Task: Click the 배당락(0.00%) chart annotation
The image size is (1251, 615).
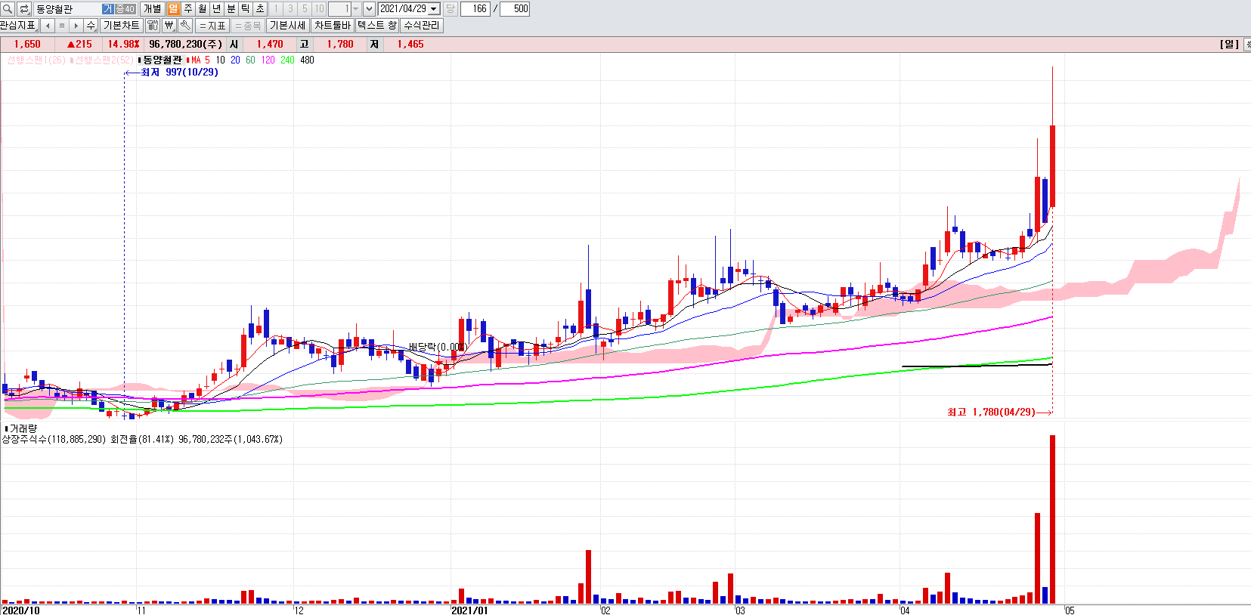Action: (438, 348)
